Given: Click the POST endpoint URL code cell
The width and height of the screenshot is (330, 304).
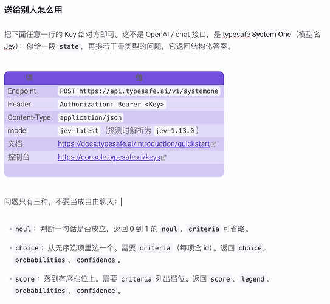Looking at the screenshot, I should point(139,91).
